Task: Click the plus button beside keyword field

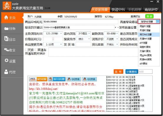Action: click(x=115, y=28)
